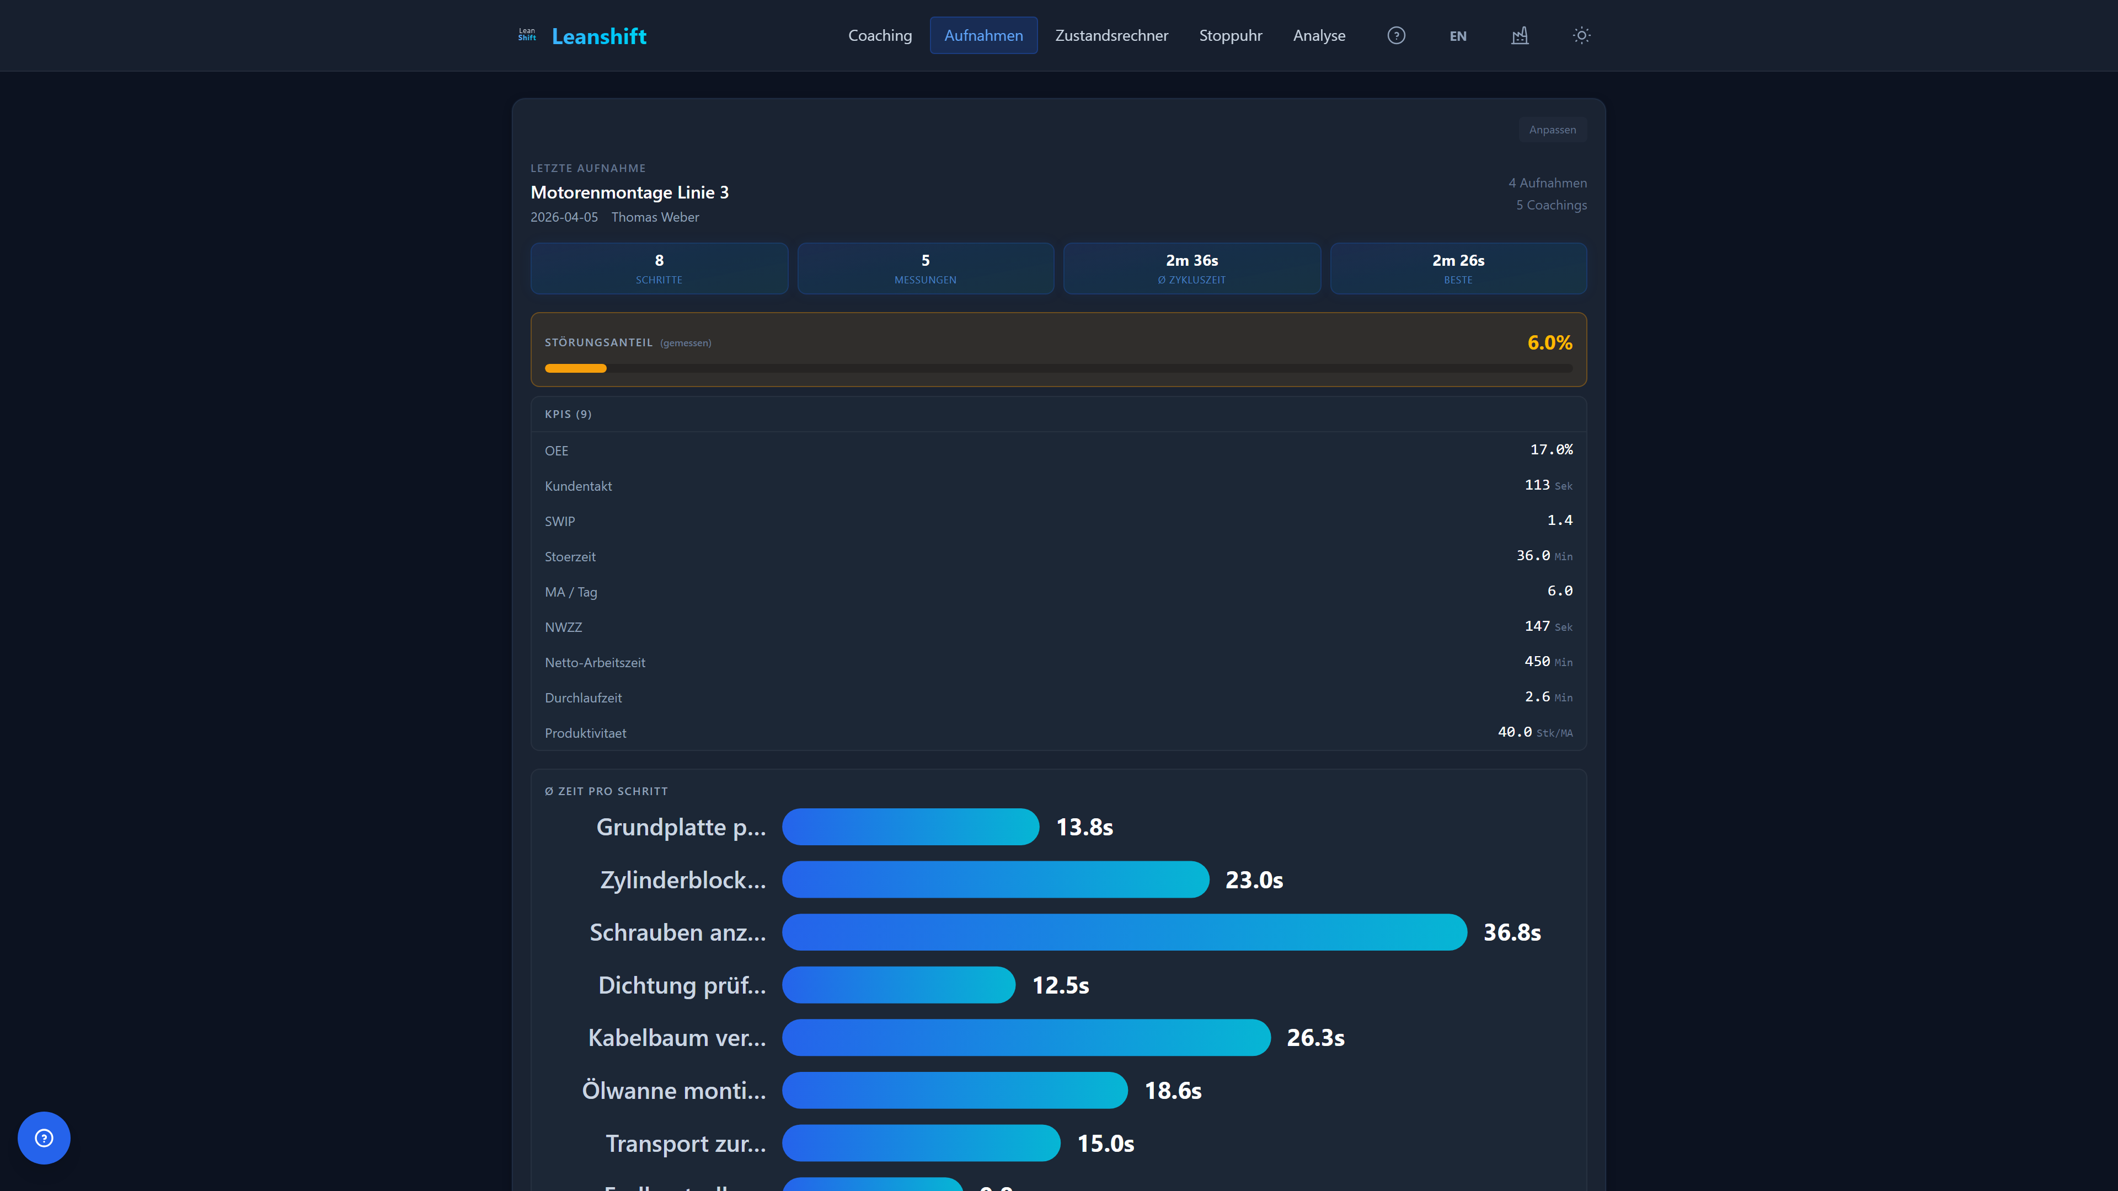This screenshot has width=2118, height=1191.
Task: Open the floating help bubble bottom-left
Action: pyautogui.click(x=44, y=1138)
